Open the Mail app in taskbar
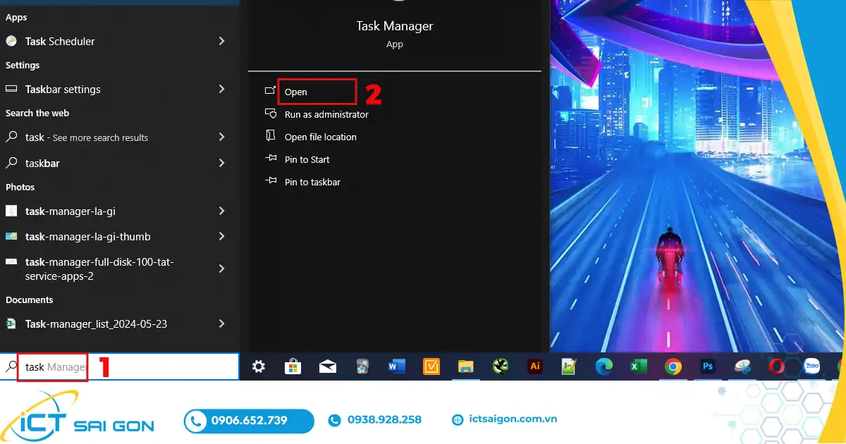This screenshot has width=846, height=444. tap(327, 366)
